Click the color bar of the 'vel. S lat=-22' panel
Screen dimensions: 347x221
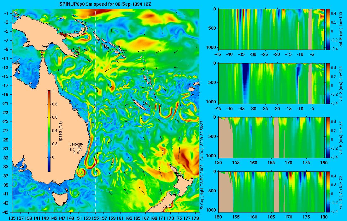tap(328, 192)
